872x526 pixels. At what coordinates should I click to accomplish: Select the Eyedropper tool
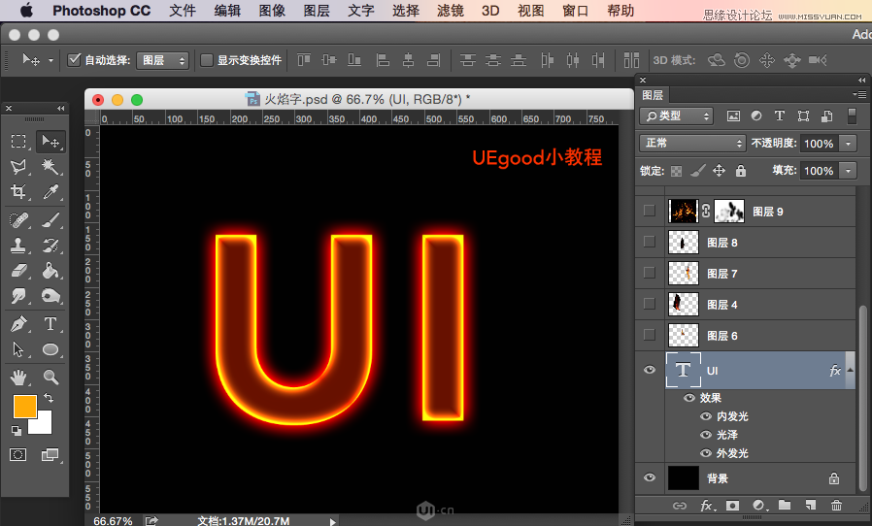pyautogui.click(x=50, y=192)
